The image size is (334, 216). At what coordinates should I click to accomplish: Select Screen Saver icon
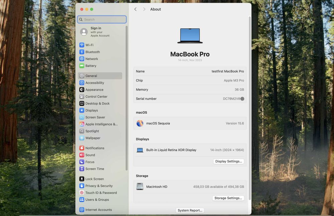[x=82, y=117]
